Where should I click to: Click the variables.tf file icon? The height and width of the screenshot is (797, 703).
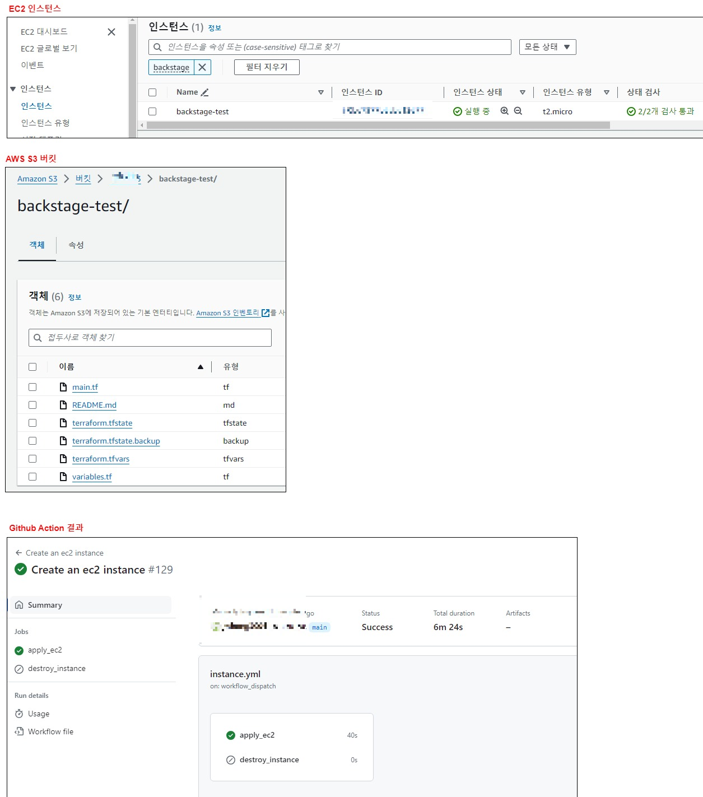pyautogui.click(x=63, y=477)
